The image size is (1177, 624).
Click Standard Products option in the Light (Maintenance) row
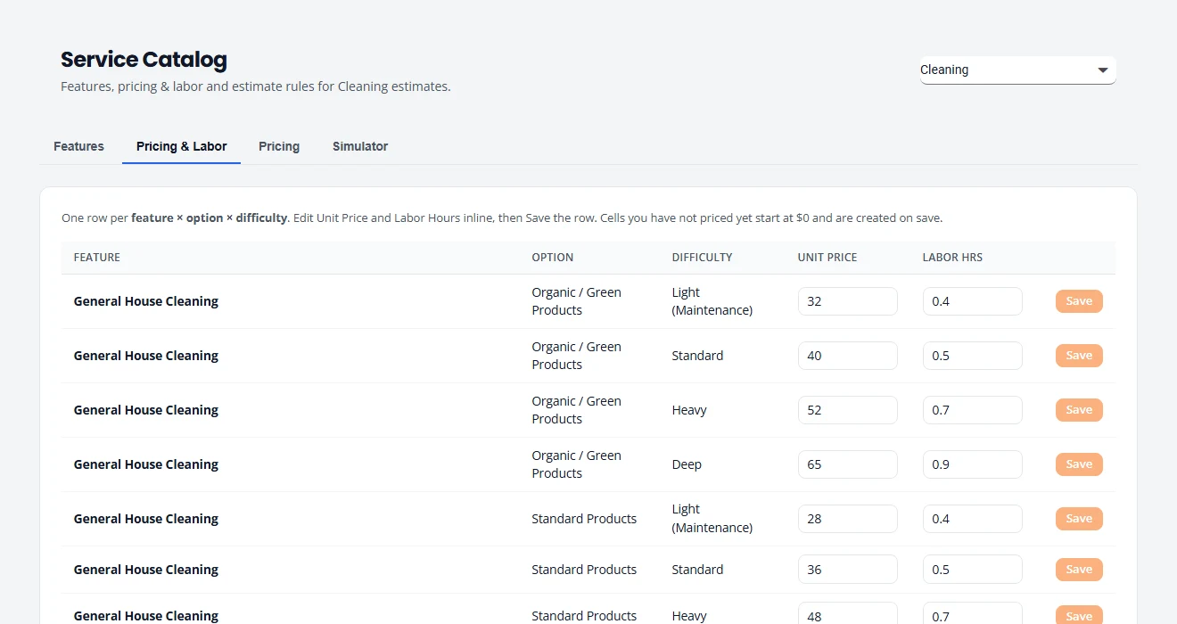tap(584, 519)
